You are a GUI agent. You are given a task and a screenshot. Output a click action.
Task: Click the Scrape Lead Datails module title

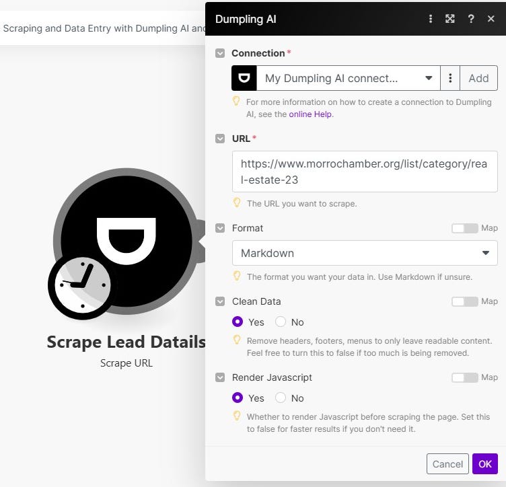click(126, 342)
